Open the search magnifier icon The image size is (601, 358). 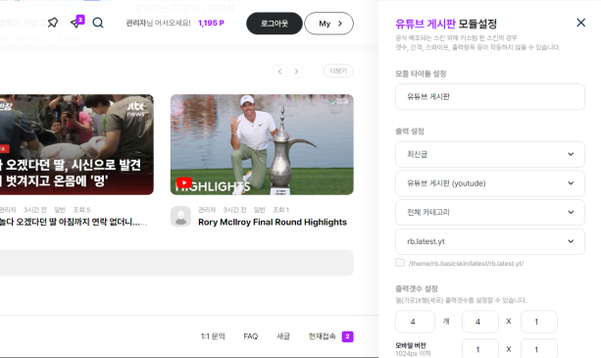coord(98,23)
